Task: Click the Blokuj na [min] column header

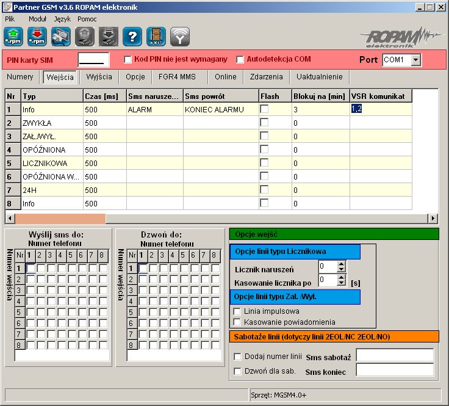Action: [321, 96]
